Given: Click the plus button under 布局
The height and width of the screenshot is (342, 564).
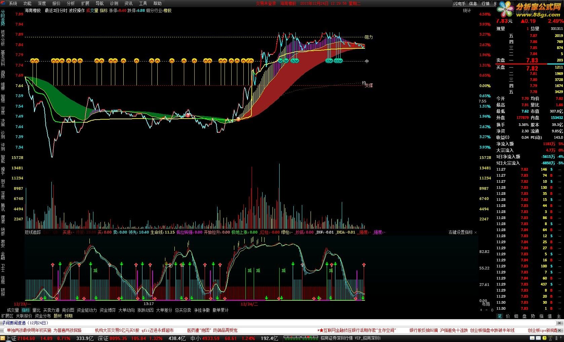Looking at the screenshot, I should (x=481, y=310).
